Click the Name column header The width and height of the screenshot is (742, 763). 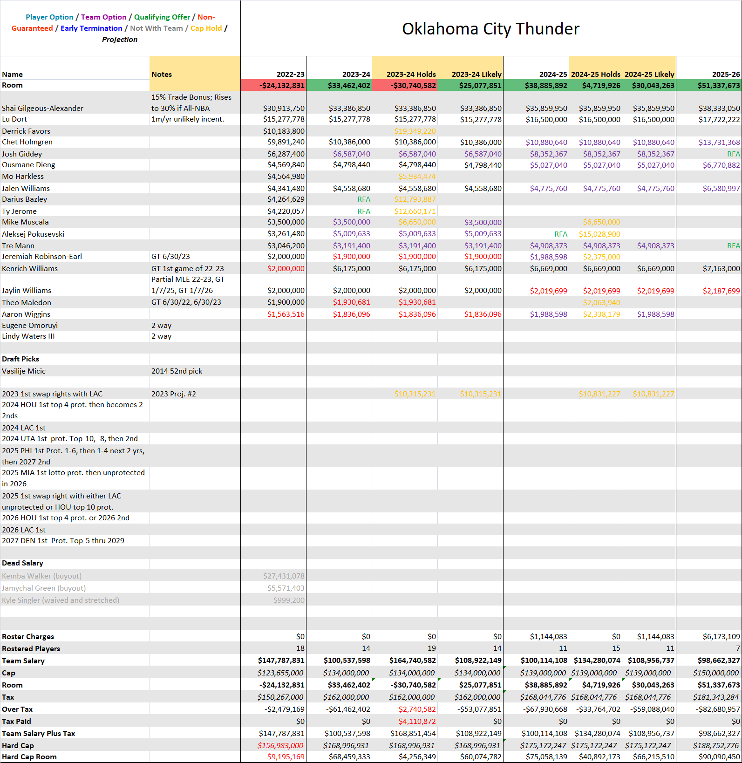point(12,74)
